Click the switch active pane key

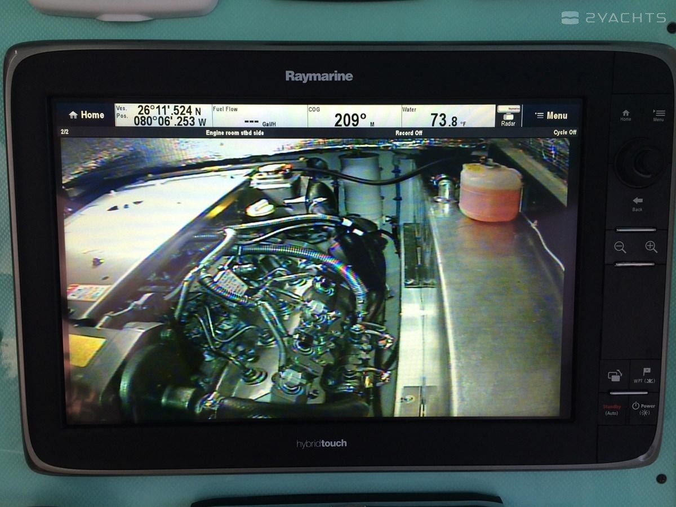pos(615,375)
